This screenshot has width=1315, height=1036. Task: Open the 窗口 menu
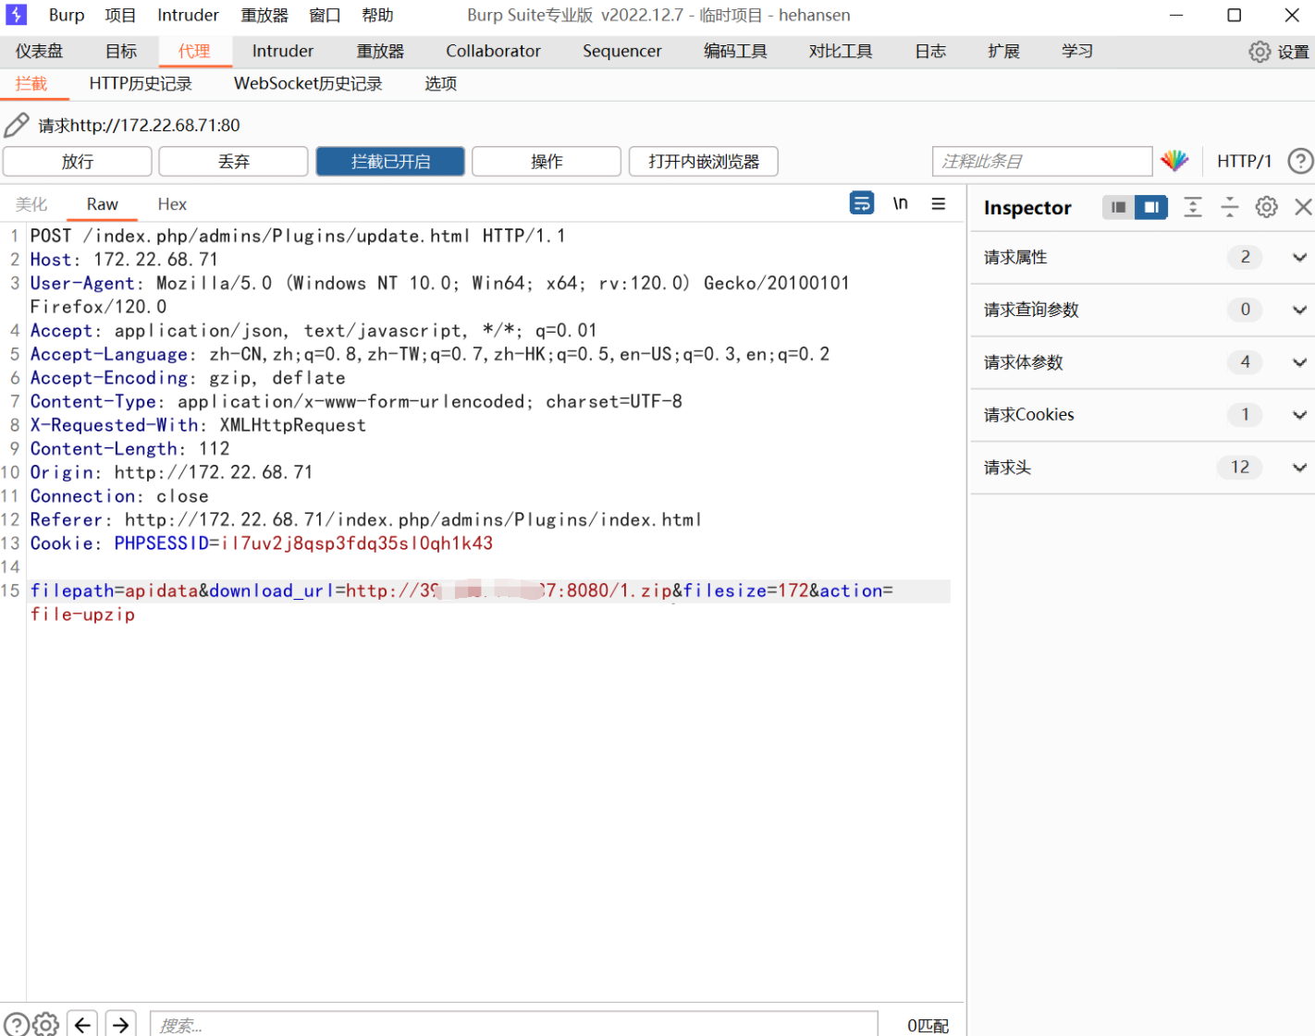click(325, 15)
